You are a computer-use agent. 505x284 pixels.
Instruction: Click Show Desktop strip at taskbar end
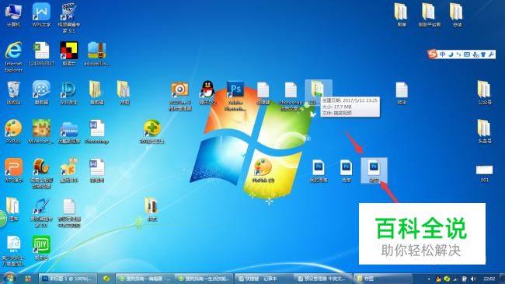pos(503,279)
